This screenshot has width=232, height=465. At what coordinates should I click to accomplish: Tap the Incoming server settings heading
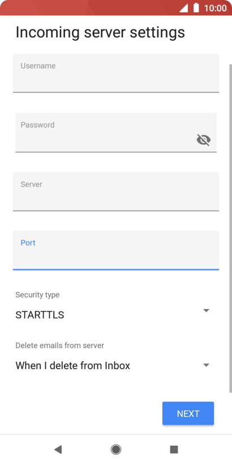click(100, 32)
